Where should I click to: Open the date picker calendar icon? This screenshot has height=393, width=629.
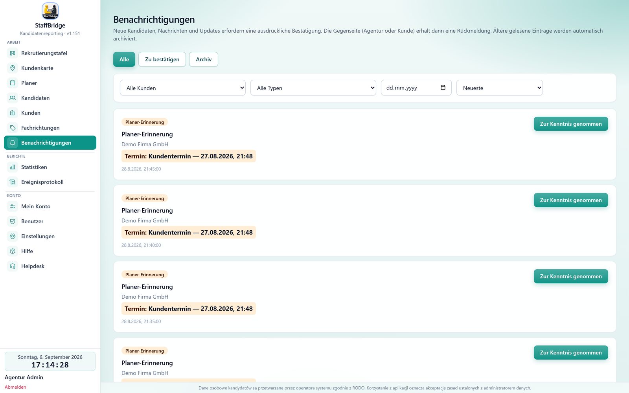(443, 88)
